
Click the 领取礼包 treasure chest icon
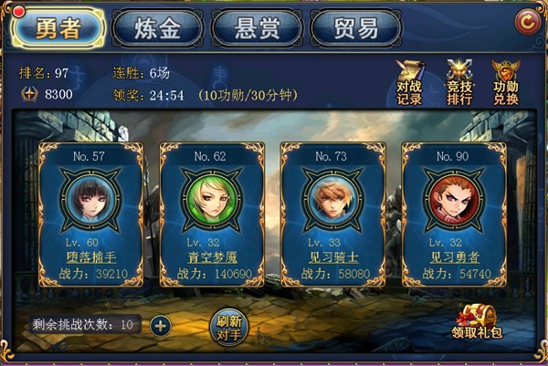(x=477, y=321)
